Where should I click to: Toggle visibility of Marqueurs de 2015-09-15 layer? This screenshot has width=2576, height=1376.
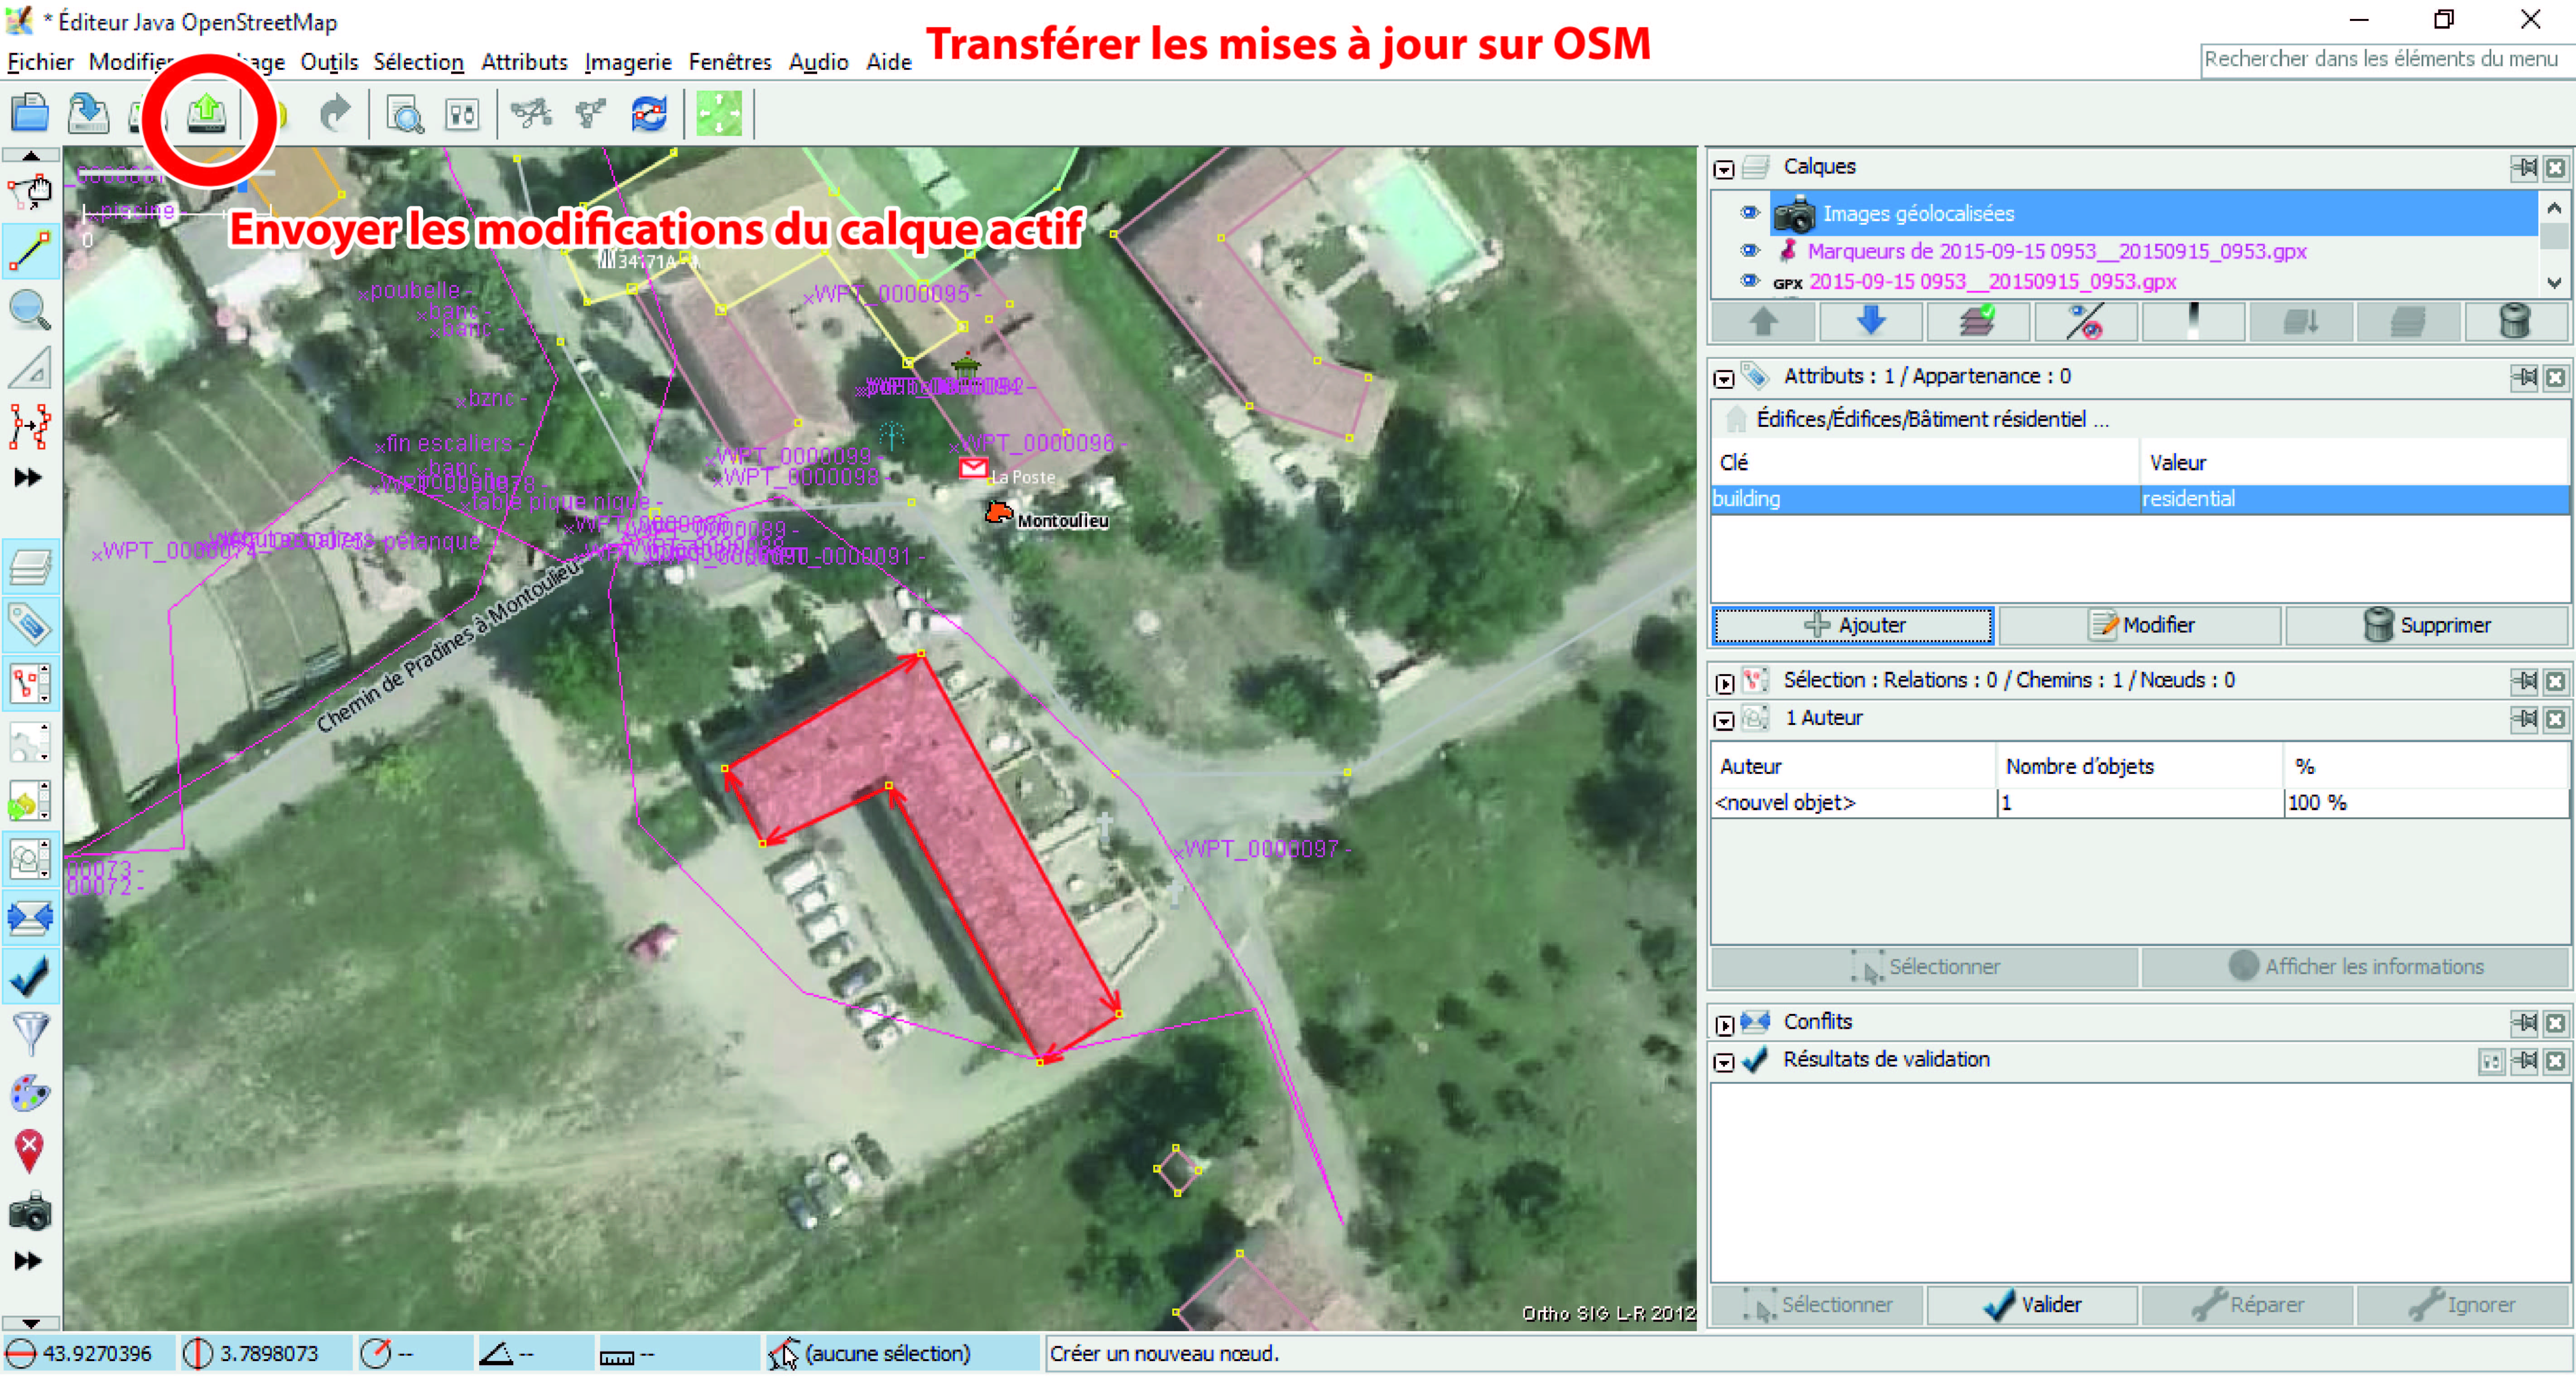[x=1749, y=250]
